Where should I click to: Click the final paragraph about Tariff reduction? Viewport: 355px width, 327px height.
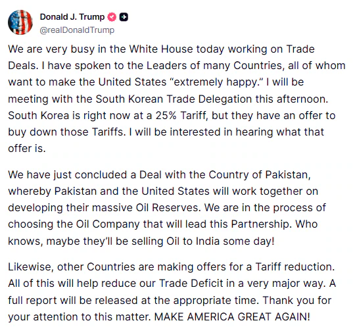[172, 291]
